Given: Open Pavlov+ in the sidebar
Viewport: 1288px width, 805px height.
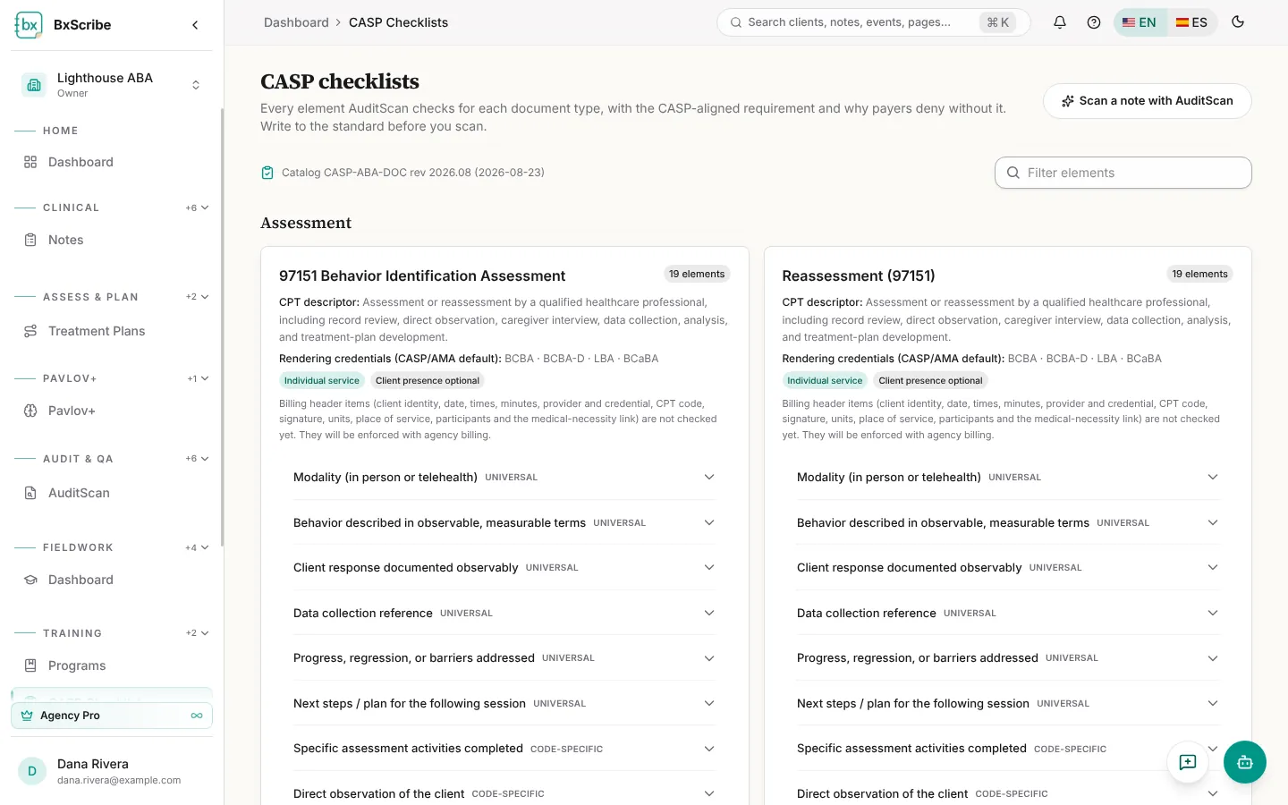Looking at the screenshot, I should pyautogui.click(x=112, y=411).
